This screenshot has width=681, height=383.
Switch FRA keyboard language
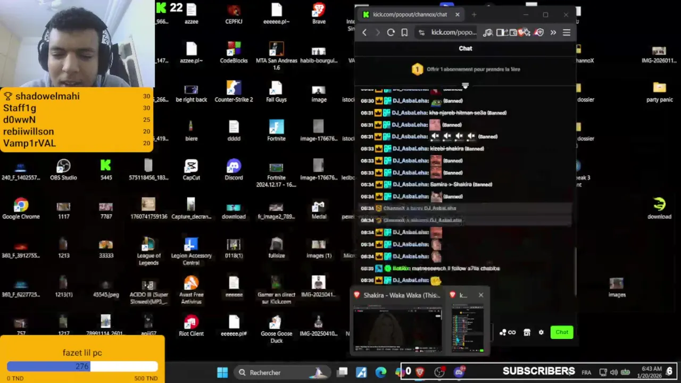pos(586,372)
